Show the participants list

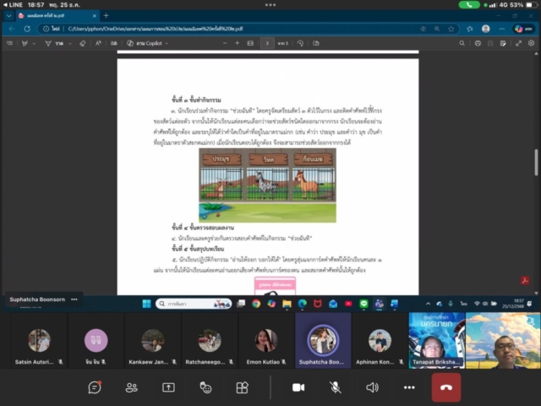pos(132,387)
